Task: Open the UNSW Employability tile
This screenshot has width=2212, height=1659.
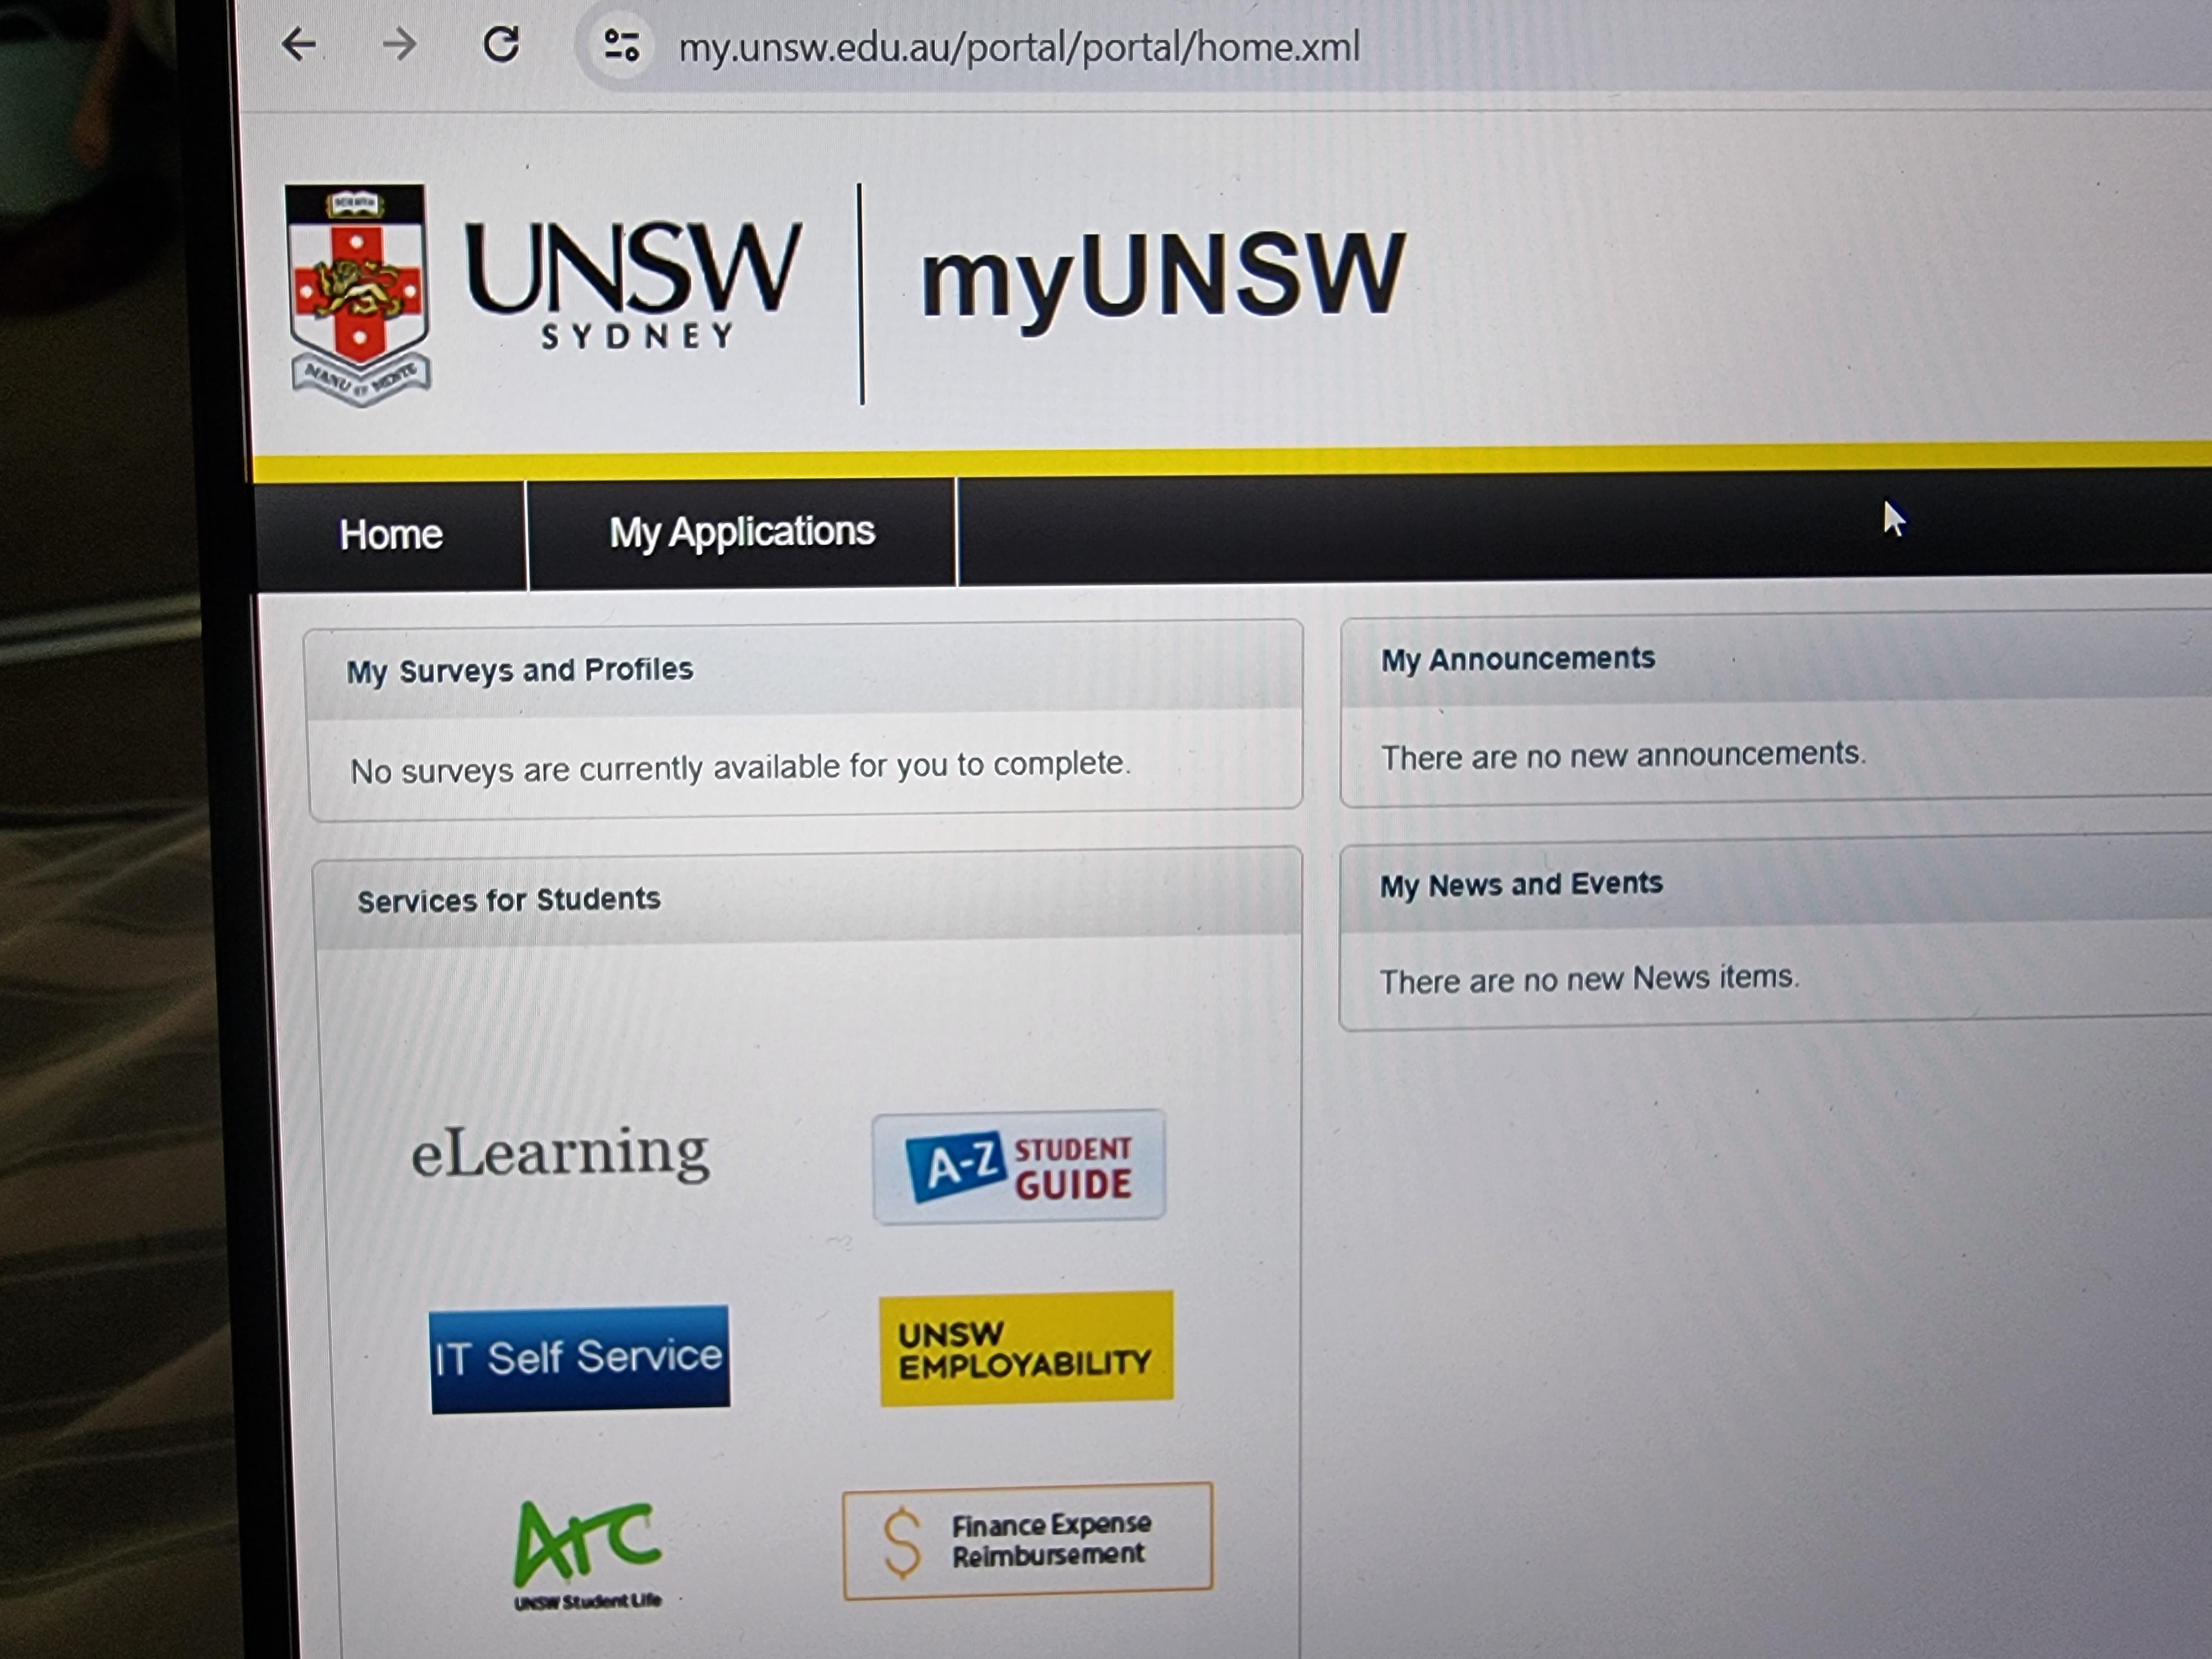Action: click(1026, 1349)
